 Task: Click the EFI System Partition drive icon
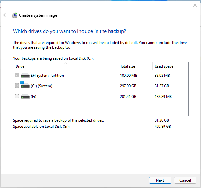(x=25, y=76)
